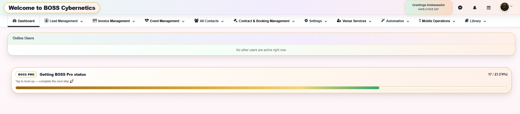The image size is (520, 114).
Task: Click the Online Users panel header
Action: [x=261, y=38]
